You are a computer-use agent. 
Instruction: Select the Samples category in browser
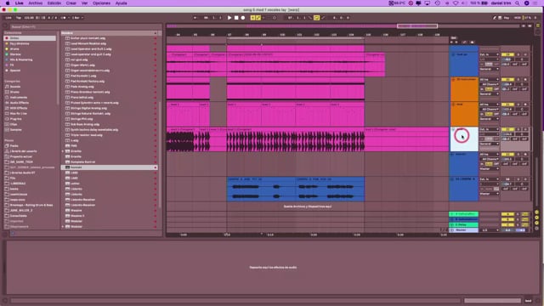click(x=15, y=130)
